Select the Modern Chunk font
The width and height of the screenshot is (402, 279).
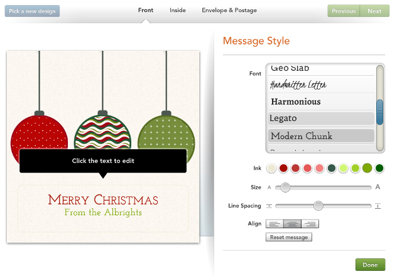(x=321, y=135)
